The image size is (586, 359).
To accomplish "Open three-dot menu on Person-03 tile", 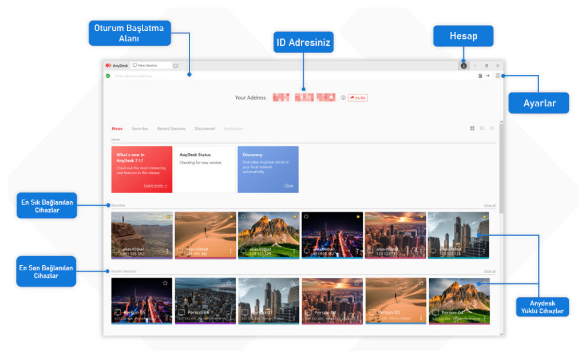I will (422, 317).
